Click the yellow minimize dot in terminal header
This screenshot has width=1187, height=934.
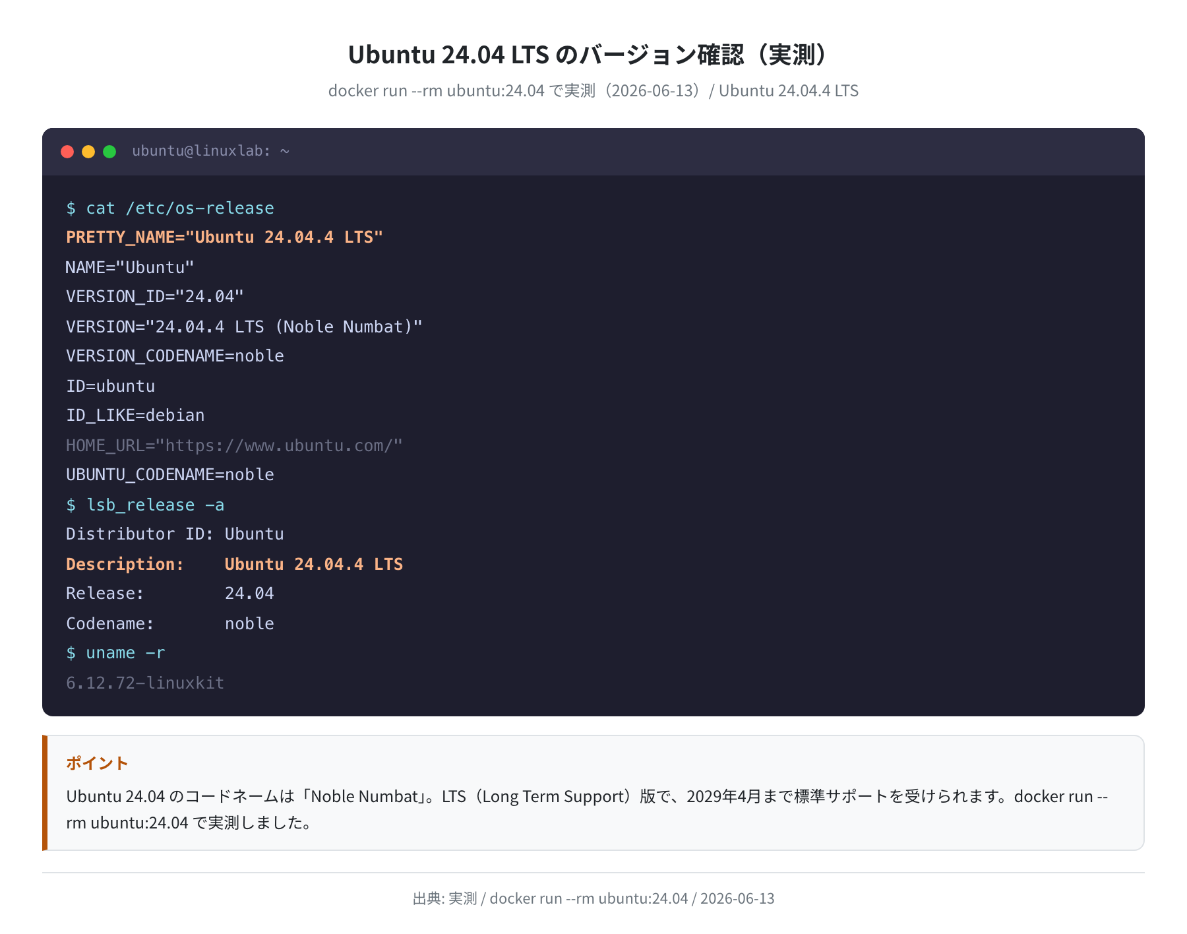[x=88, y=152]
